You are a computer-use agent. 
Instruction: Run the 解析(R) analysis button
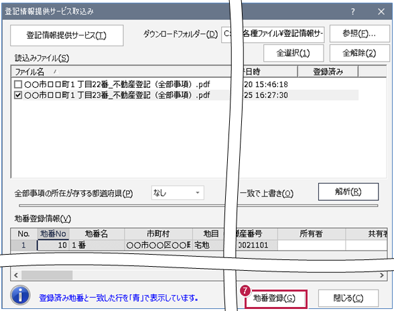coord(348,192)
